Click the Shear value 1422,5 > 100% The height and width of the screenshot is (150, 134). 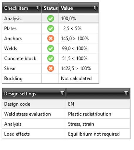click(x=76, y=68)
